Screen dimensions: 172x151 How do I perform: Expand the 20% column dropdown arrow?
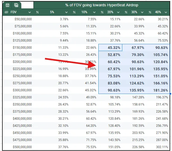pos(118,12)
